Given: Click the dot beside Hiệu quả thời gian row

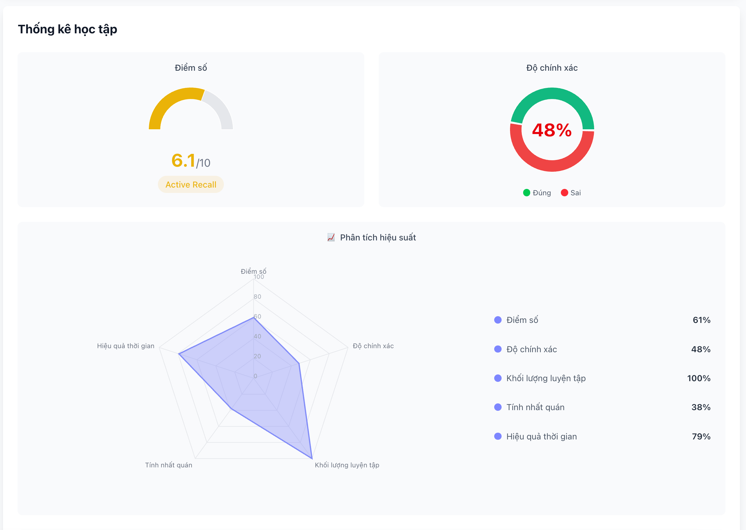Looking at the screenshot, I should (x=498, y=436).
